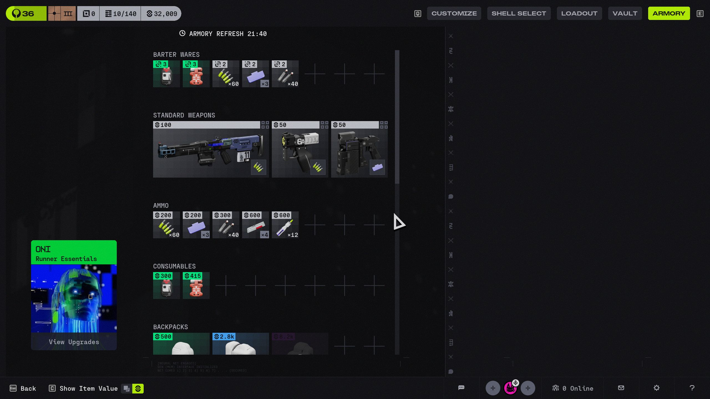Expand mod slots on 100-credit rifle
Image resolution: width=710 pixels, height=399 pixels.
(x=265, y=125)
